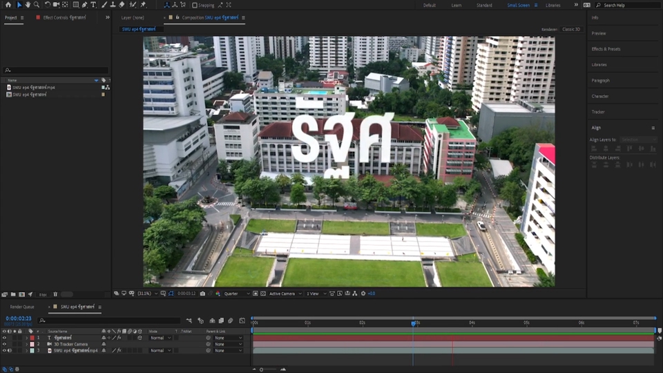Toggle the transparency grid in viewer
The width and height of the screenshot is (663, 373).
263,294
